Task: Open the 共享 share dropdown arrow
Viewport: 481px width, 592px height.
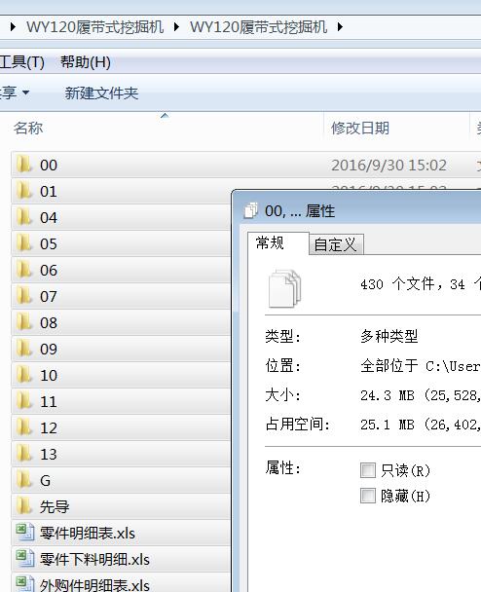Action: tap(25, 92)
